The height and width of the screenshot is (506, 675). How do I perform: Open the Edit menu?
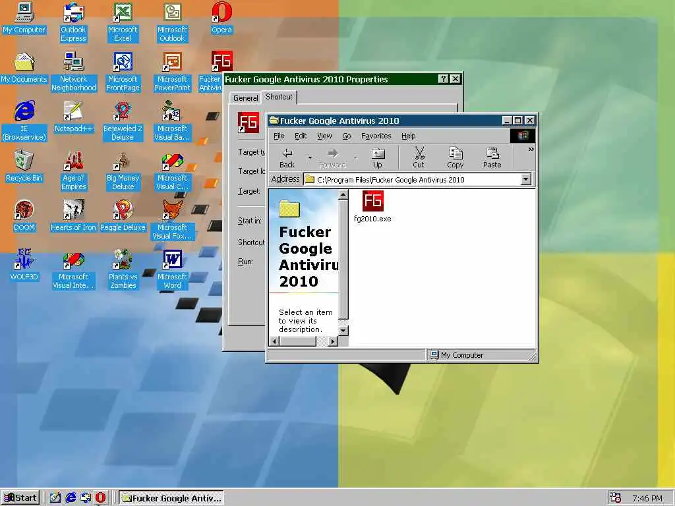[x=301, y=136]
